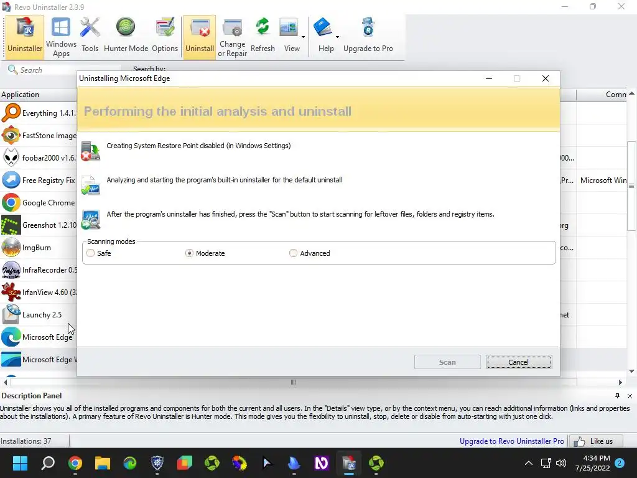Click the horizontal scrollbar thumb
The height and width of the screenshot is (478, 637).
click(x=294, y=382)
